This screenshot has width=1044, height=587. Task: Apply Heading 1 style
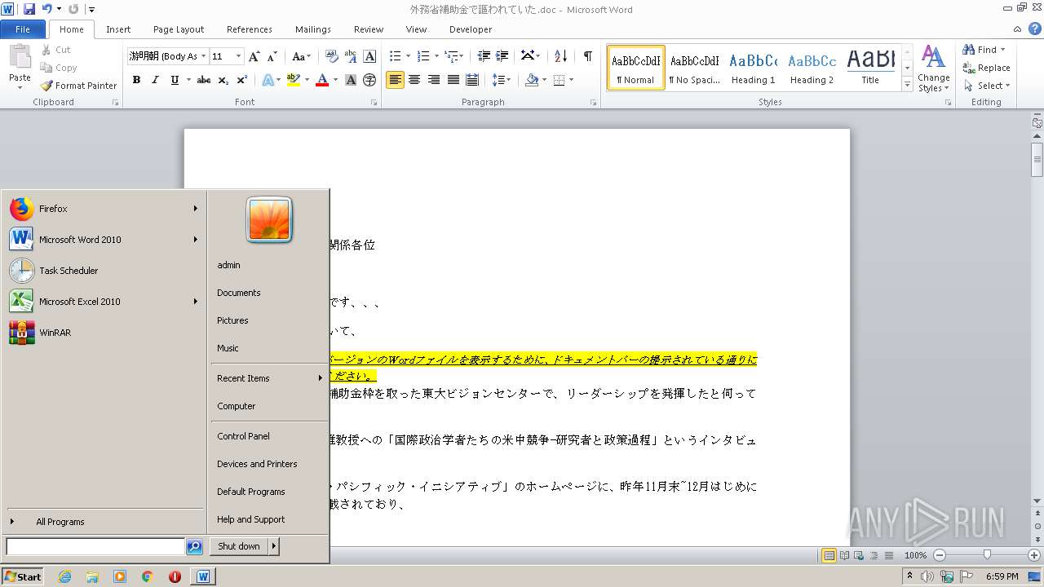754,67
